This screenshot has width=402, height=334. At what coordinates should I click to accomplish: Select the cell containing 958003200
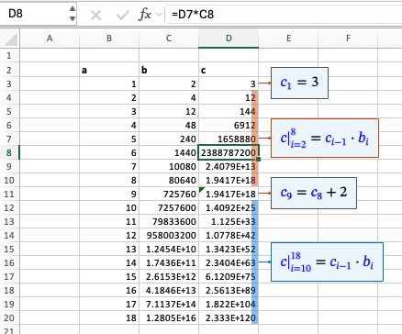[x=169, y=235]
